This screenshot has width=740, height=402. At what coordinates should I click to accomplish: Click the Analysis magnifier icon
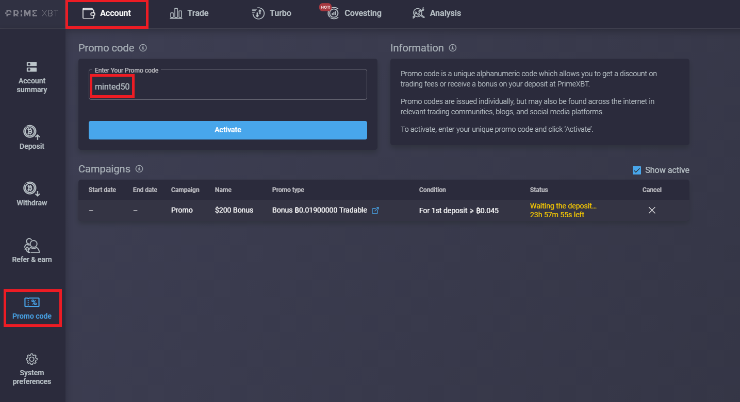tap(419, 13)
